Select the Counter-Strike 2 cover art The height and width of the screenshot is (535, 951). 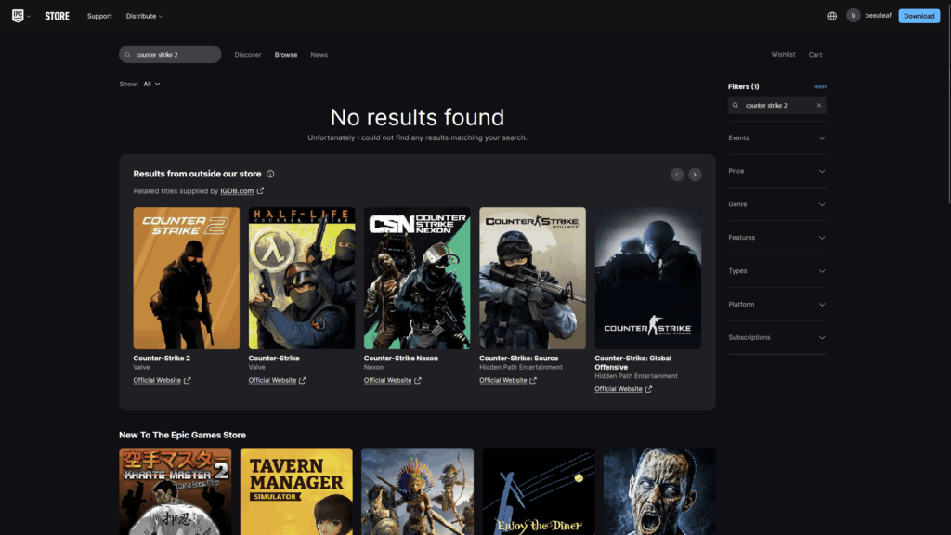[186, 279]
